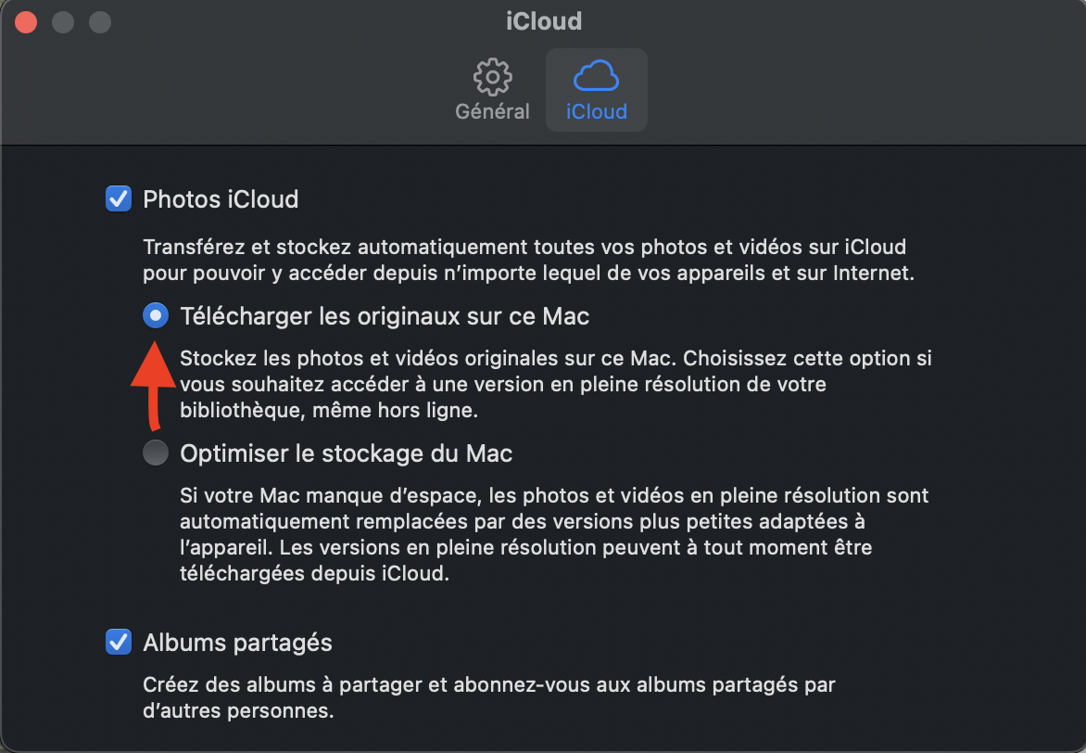Click the window zoom button in the title bar
1086x753 pixels.
(x=99, y=21)
